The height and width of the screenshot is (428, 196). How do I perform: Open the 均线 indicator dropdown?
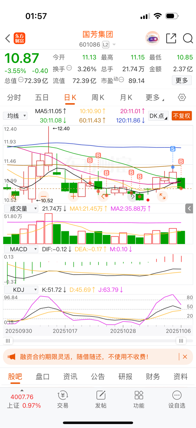pyautogui.click(x=15, y=116)
